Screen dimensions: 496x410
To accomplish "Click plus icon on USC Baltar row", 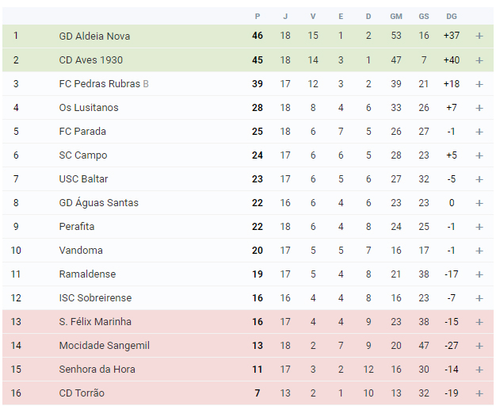I will point(479,179).
